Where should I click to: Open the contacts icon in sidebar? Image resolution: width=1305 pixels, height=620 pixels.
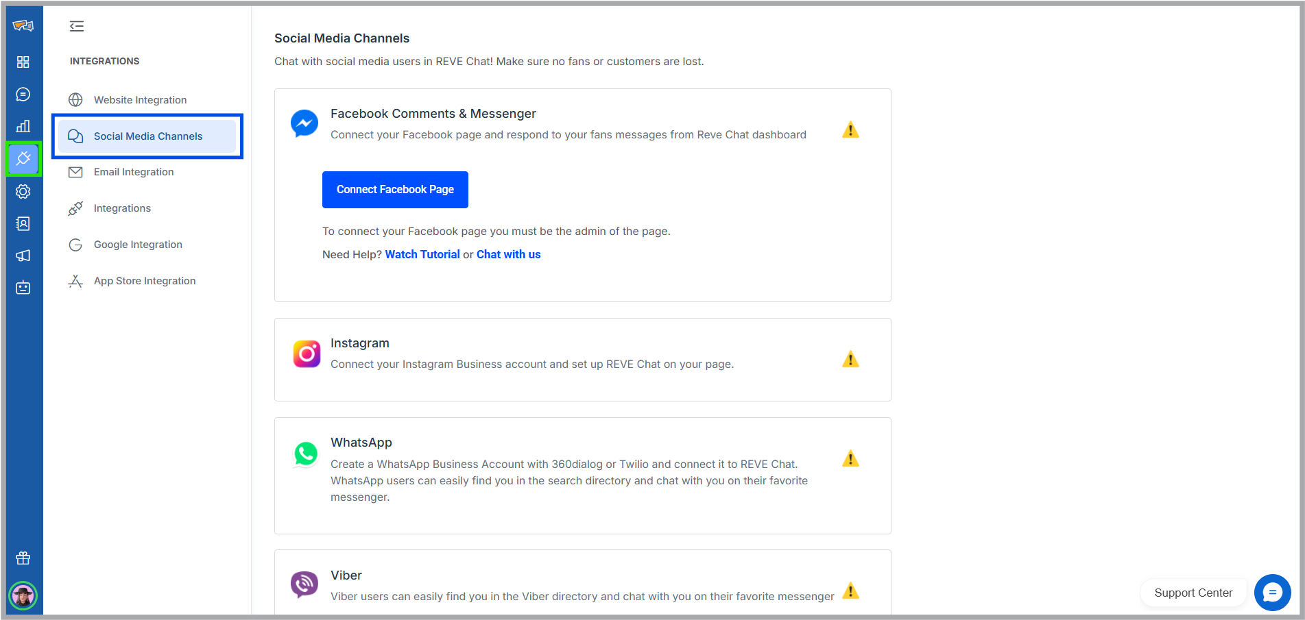click(23, 224)
